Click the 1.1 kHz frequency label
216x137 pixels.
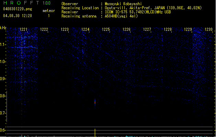pyautogui.click(x=3, y=45)
